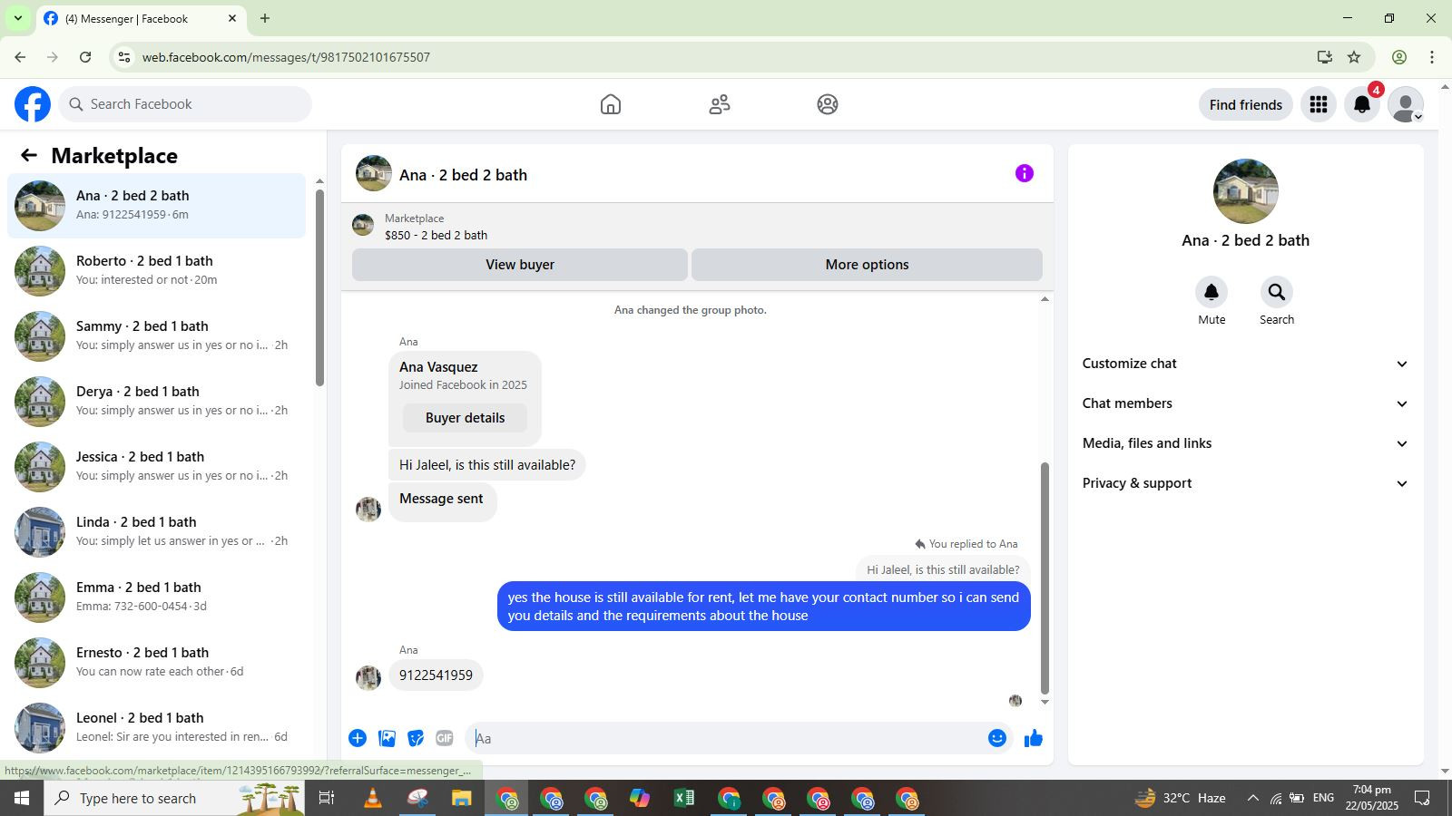Open the Roberto · 2 bed 1 bath chat
This screenshot has height=816, width=1452.
156,271
